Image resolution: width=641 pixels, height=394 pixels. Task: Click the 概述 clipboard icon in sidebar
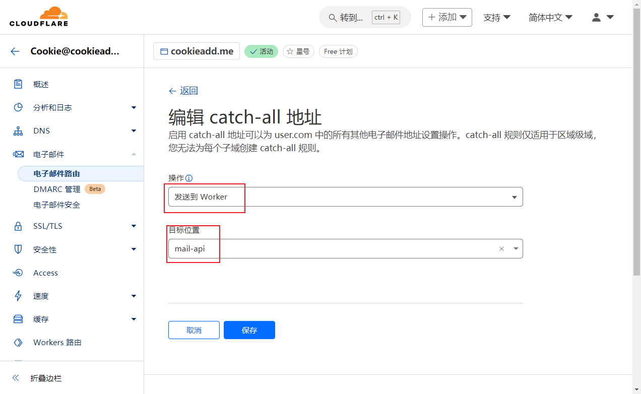18,85
